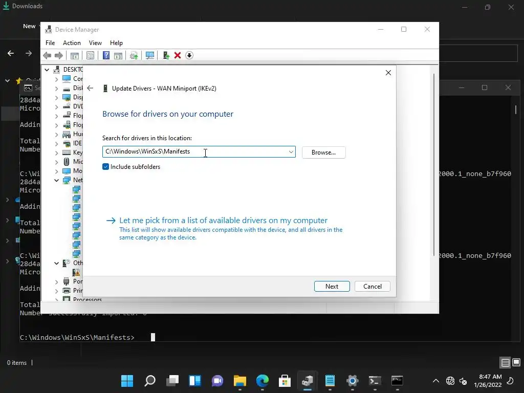The height and width of the screenshot is (393, 524).
Task: Click the Update device driver toolbar icon
Action: 134,55
